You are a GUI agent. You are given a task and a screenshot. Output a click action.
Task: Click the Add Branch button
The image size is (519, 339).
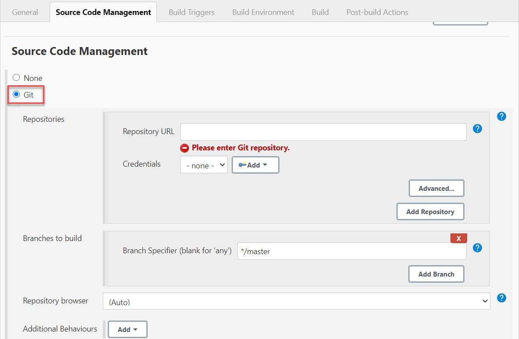click(x=436, y=274)
